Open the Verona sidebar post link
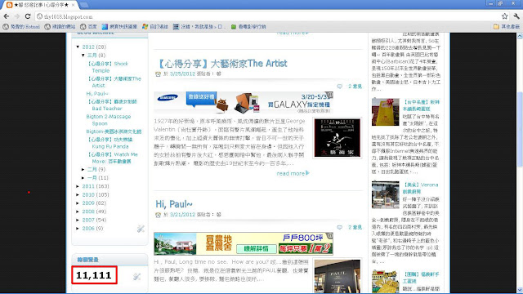 (420, 188)
